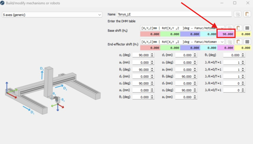The image size is (253, 144).
Task: Click the gantry robot preview image
Action: coord(53,90)
